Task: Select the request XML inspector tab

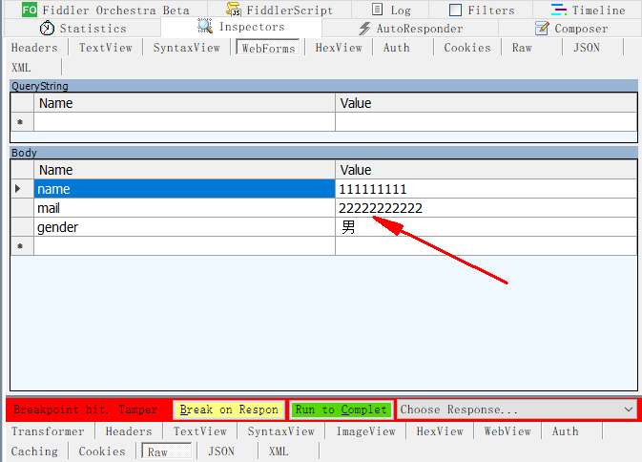Action: 21,67
